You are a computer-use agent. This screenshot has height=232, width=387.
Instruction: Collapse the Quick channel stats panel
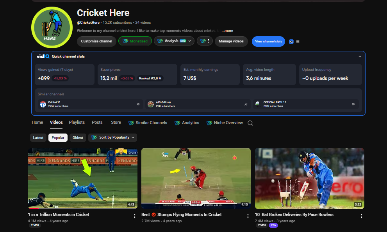(360, 56)
